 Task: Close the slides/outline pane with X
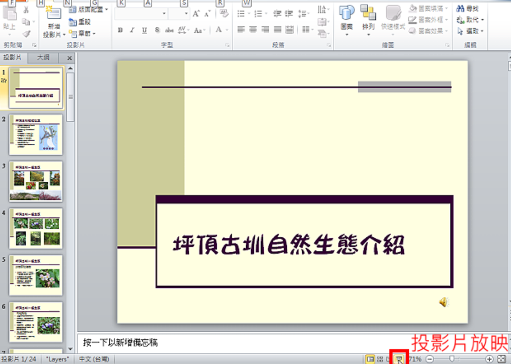69,58
